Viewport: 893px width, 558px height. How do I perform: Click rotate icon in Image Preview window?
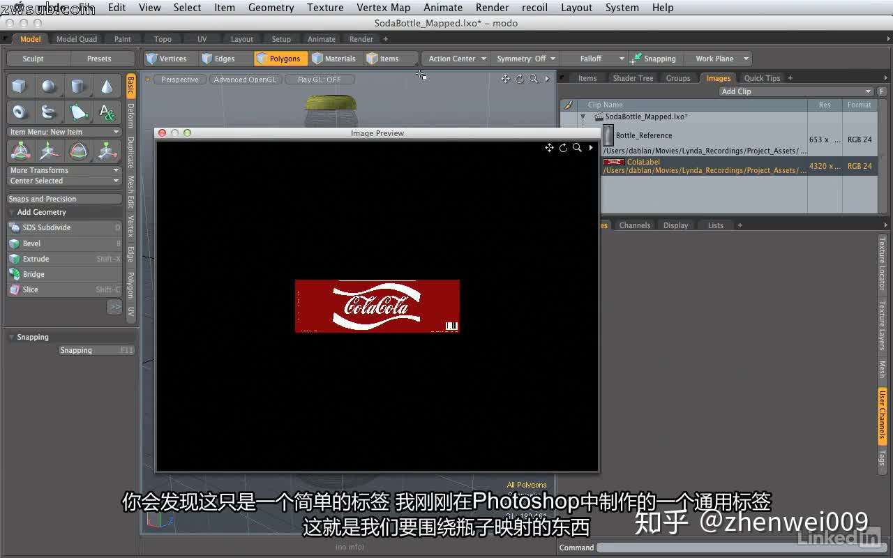click(x=563, y=148)
